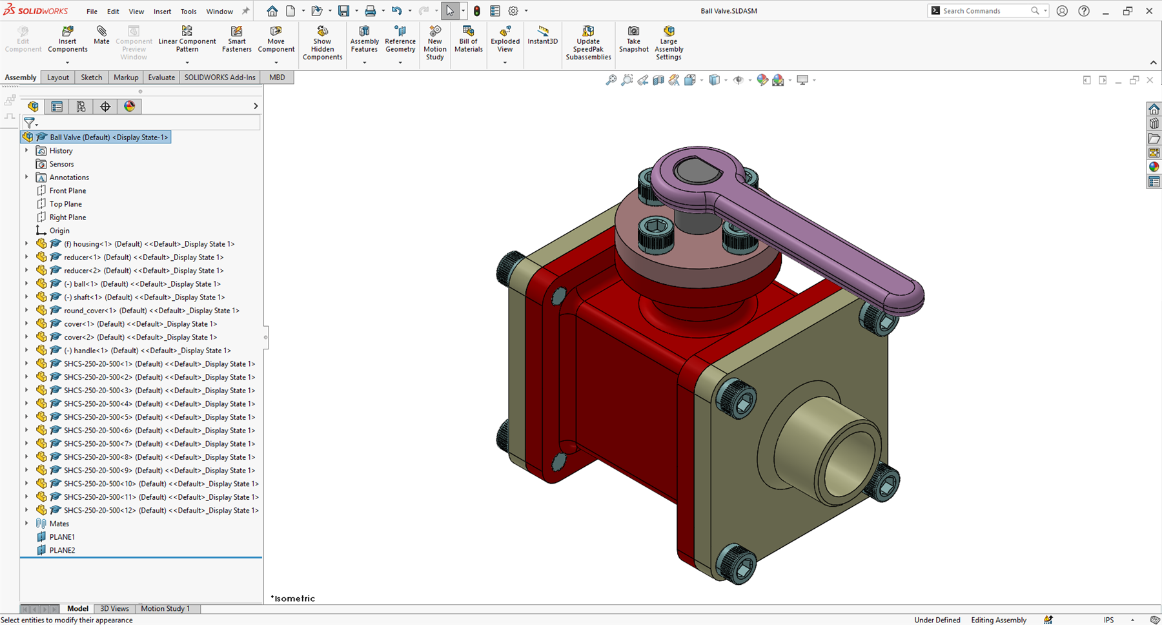1162x625 pixels.
Task: Click the IPS unit system button
Action: [x=1108, y=620]
